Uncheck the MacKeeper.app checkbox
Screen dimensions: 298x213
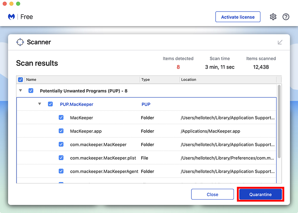pyautogui.click(x=61, y=131)
